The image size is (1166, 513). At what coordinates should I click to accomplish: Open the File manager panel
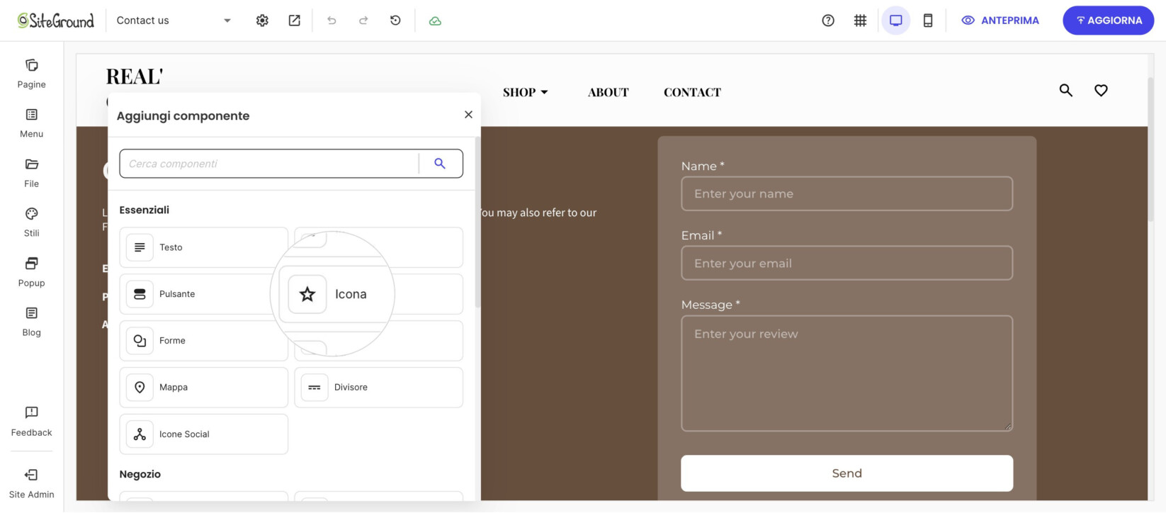[x=32, y=173]
